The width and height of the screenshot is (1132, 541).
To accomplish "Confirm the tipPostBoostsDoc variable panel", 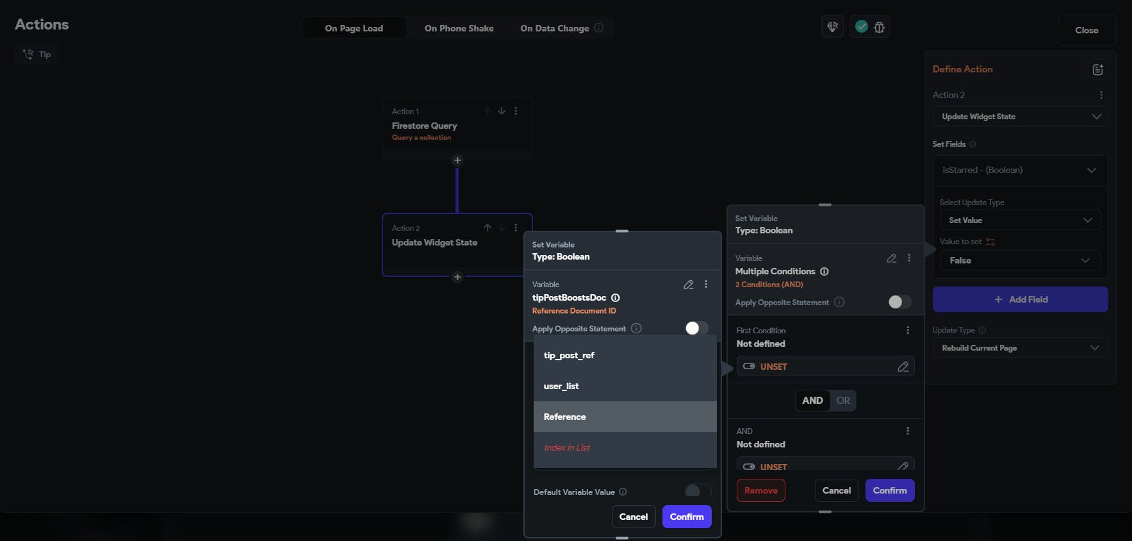I will (687, 517).
